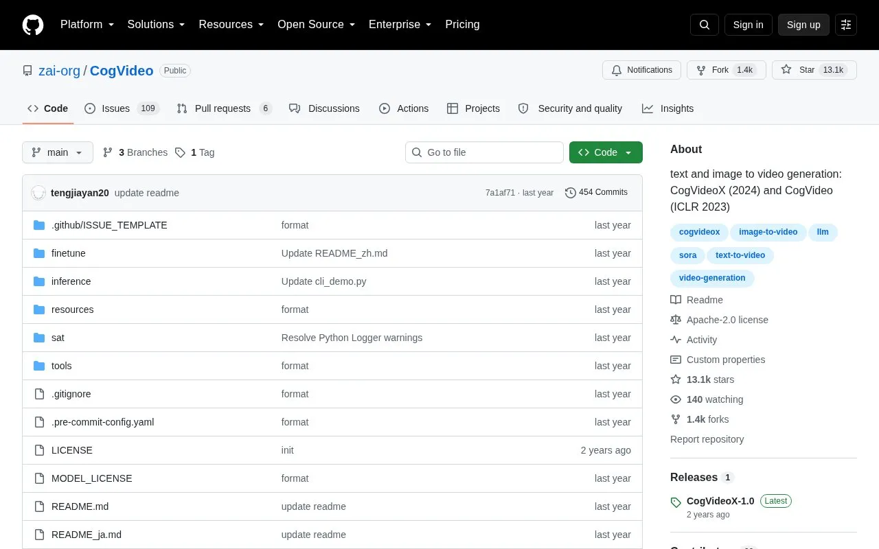Click the file icon beside README.md
Screen dimensions: 879x549
[x=39, y=506]
